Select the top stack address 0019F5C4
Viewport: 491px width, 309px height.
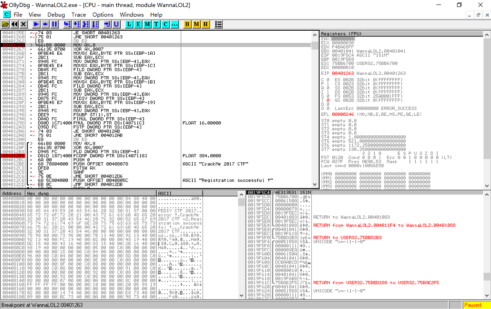pos(259,192)
